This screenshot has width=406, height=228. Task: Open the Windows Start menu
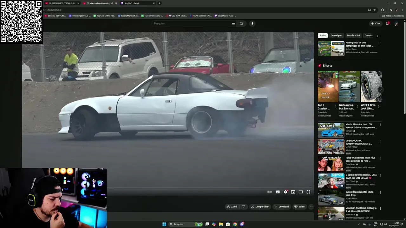pyautogui.click(x=164, y=224)
